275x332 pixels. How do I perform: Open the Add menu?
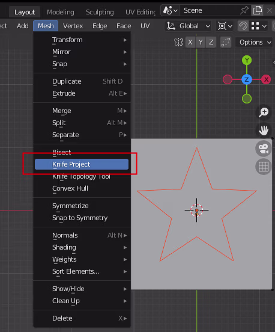tap(23, 26)
